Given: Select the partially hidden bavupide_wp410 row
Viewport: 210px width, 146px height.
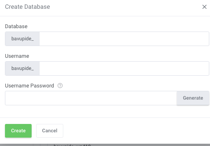Looking at the screenshot, I should [x=72, y=145].
